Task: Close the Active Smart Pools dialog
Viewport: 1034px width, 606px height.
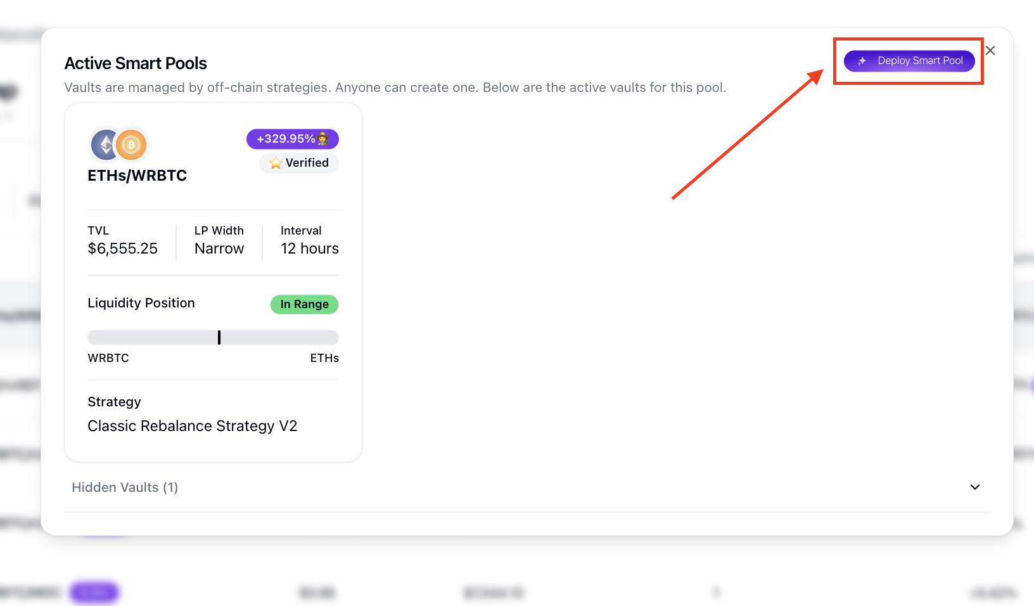Action: [x=990, y=51]
